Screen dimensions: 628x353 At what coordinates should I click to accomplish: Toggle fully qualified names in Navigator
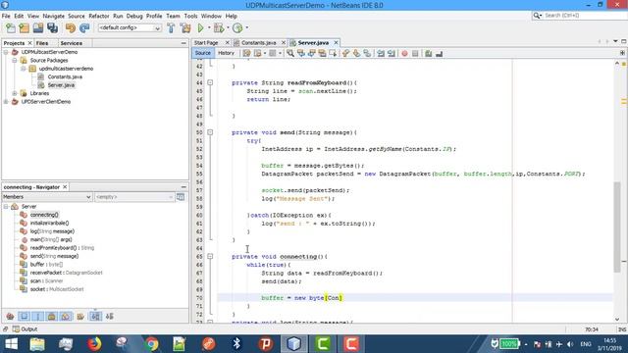80,316
